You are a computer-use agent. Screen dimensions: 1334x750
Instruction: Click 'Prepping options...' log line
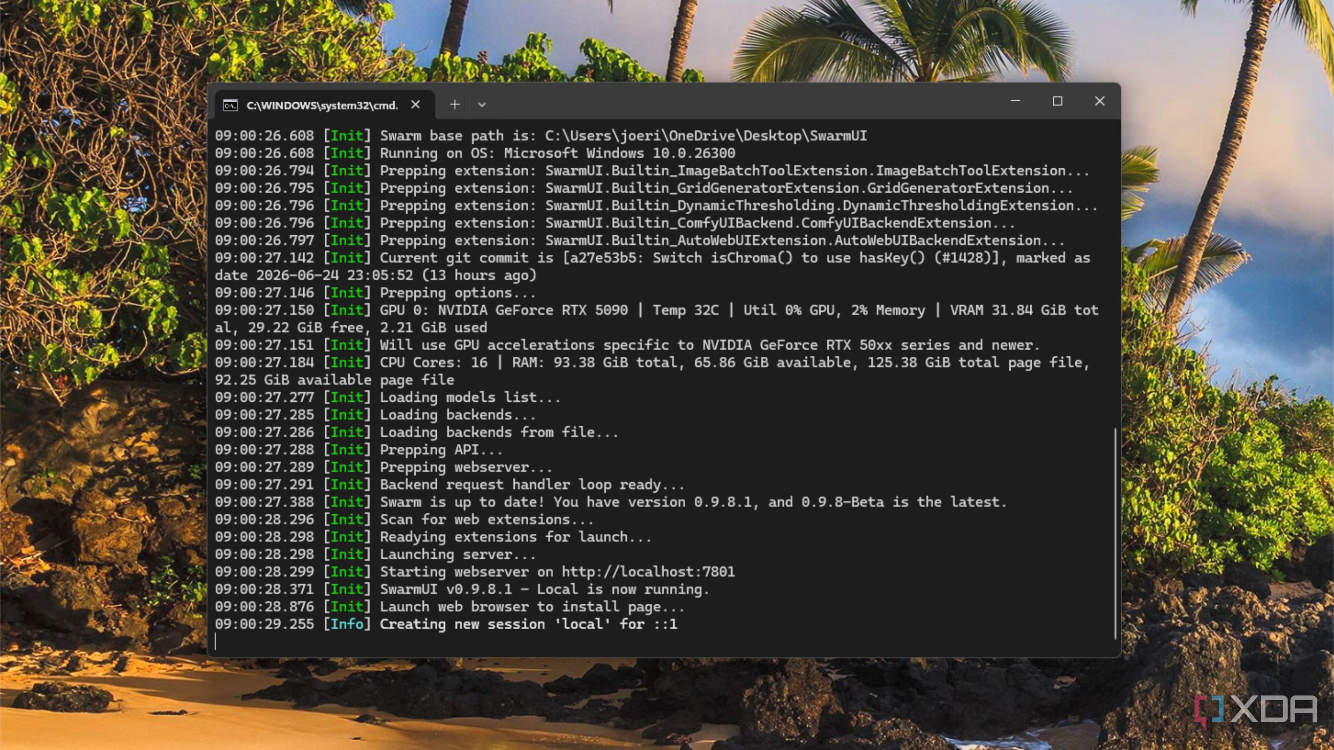coord(375,292)
